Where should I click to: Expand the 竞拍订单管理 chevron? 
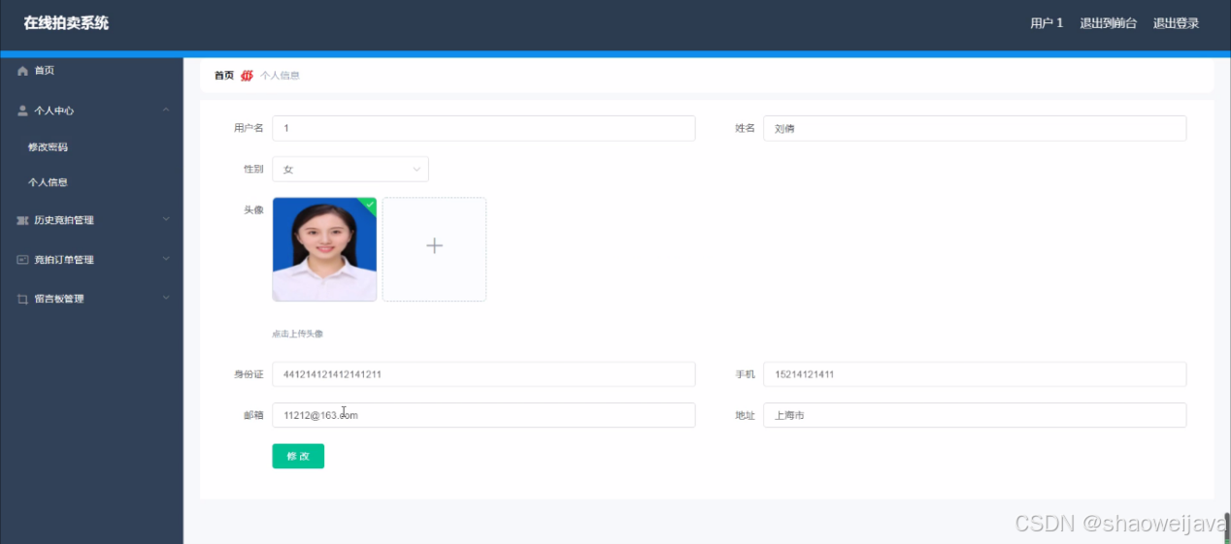coord(166,259)
